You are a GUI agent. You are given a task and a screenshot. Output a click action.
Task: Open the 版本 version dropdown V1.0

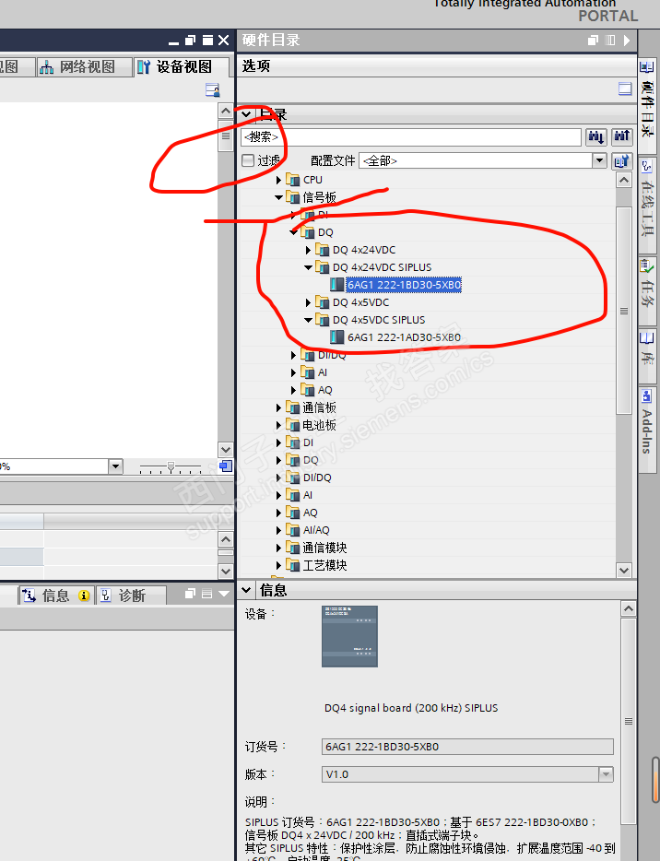pos(606,774)
